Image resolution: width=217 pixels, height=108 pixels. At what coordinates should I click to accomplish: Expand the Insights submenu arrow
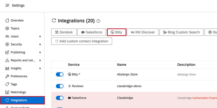coord(40,68)
